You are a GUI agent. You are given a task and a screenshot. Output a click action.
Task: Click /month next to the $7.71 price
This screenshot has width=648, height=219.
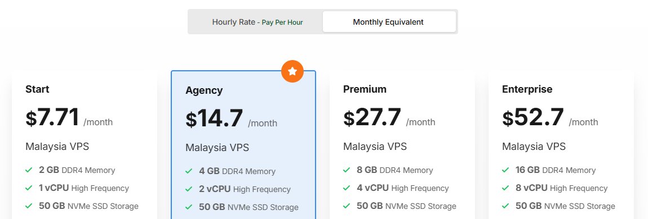click(x=98, y=122)
